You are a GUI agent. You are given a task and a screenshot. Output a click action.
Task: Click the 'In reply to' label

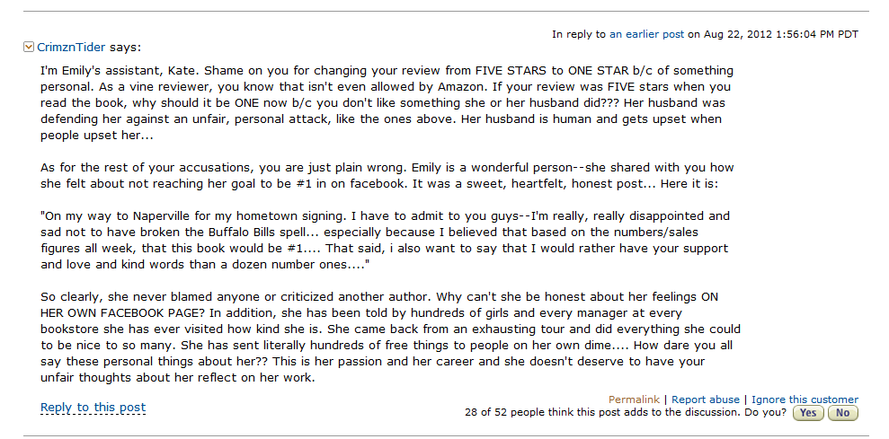point(579,34)
